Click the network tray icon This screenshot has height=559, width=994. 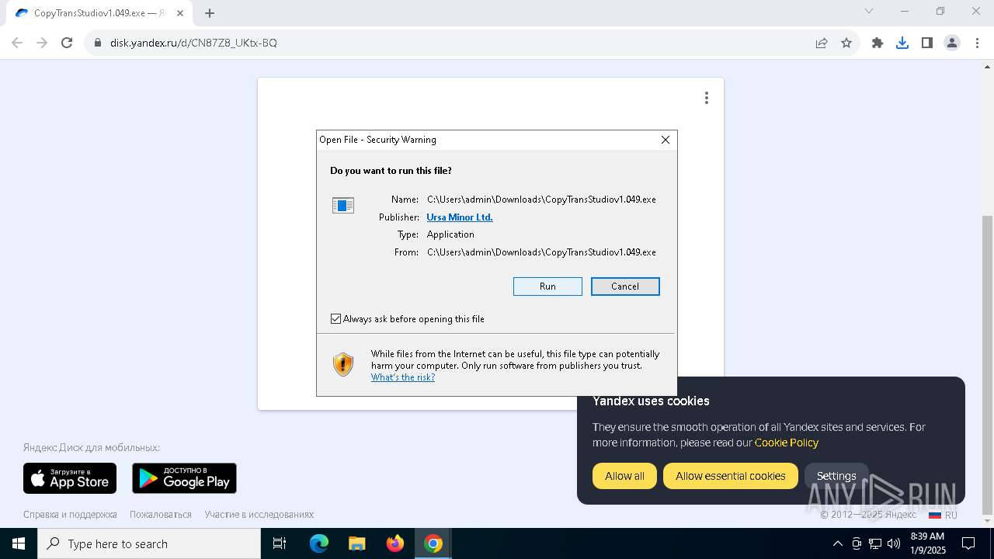click(875, 543)
